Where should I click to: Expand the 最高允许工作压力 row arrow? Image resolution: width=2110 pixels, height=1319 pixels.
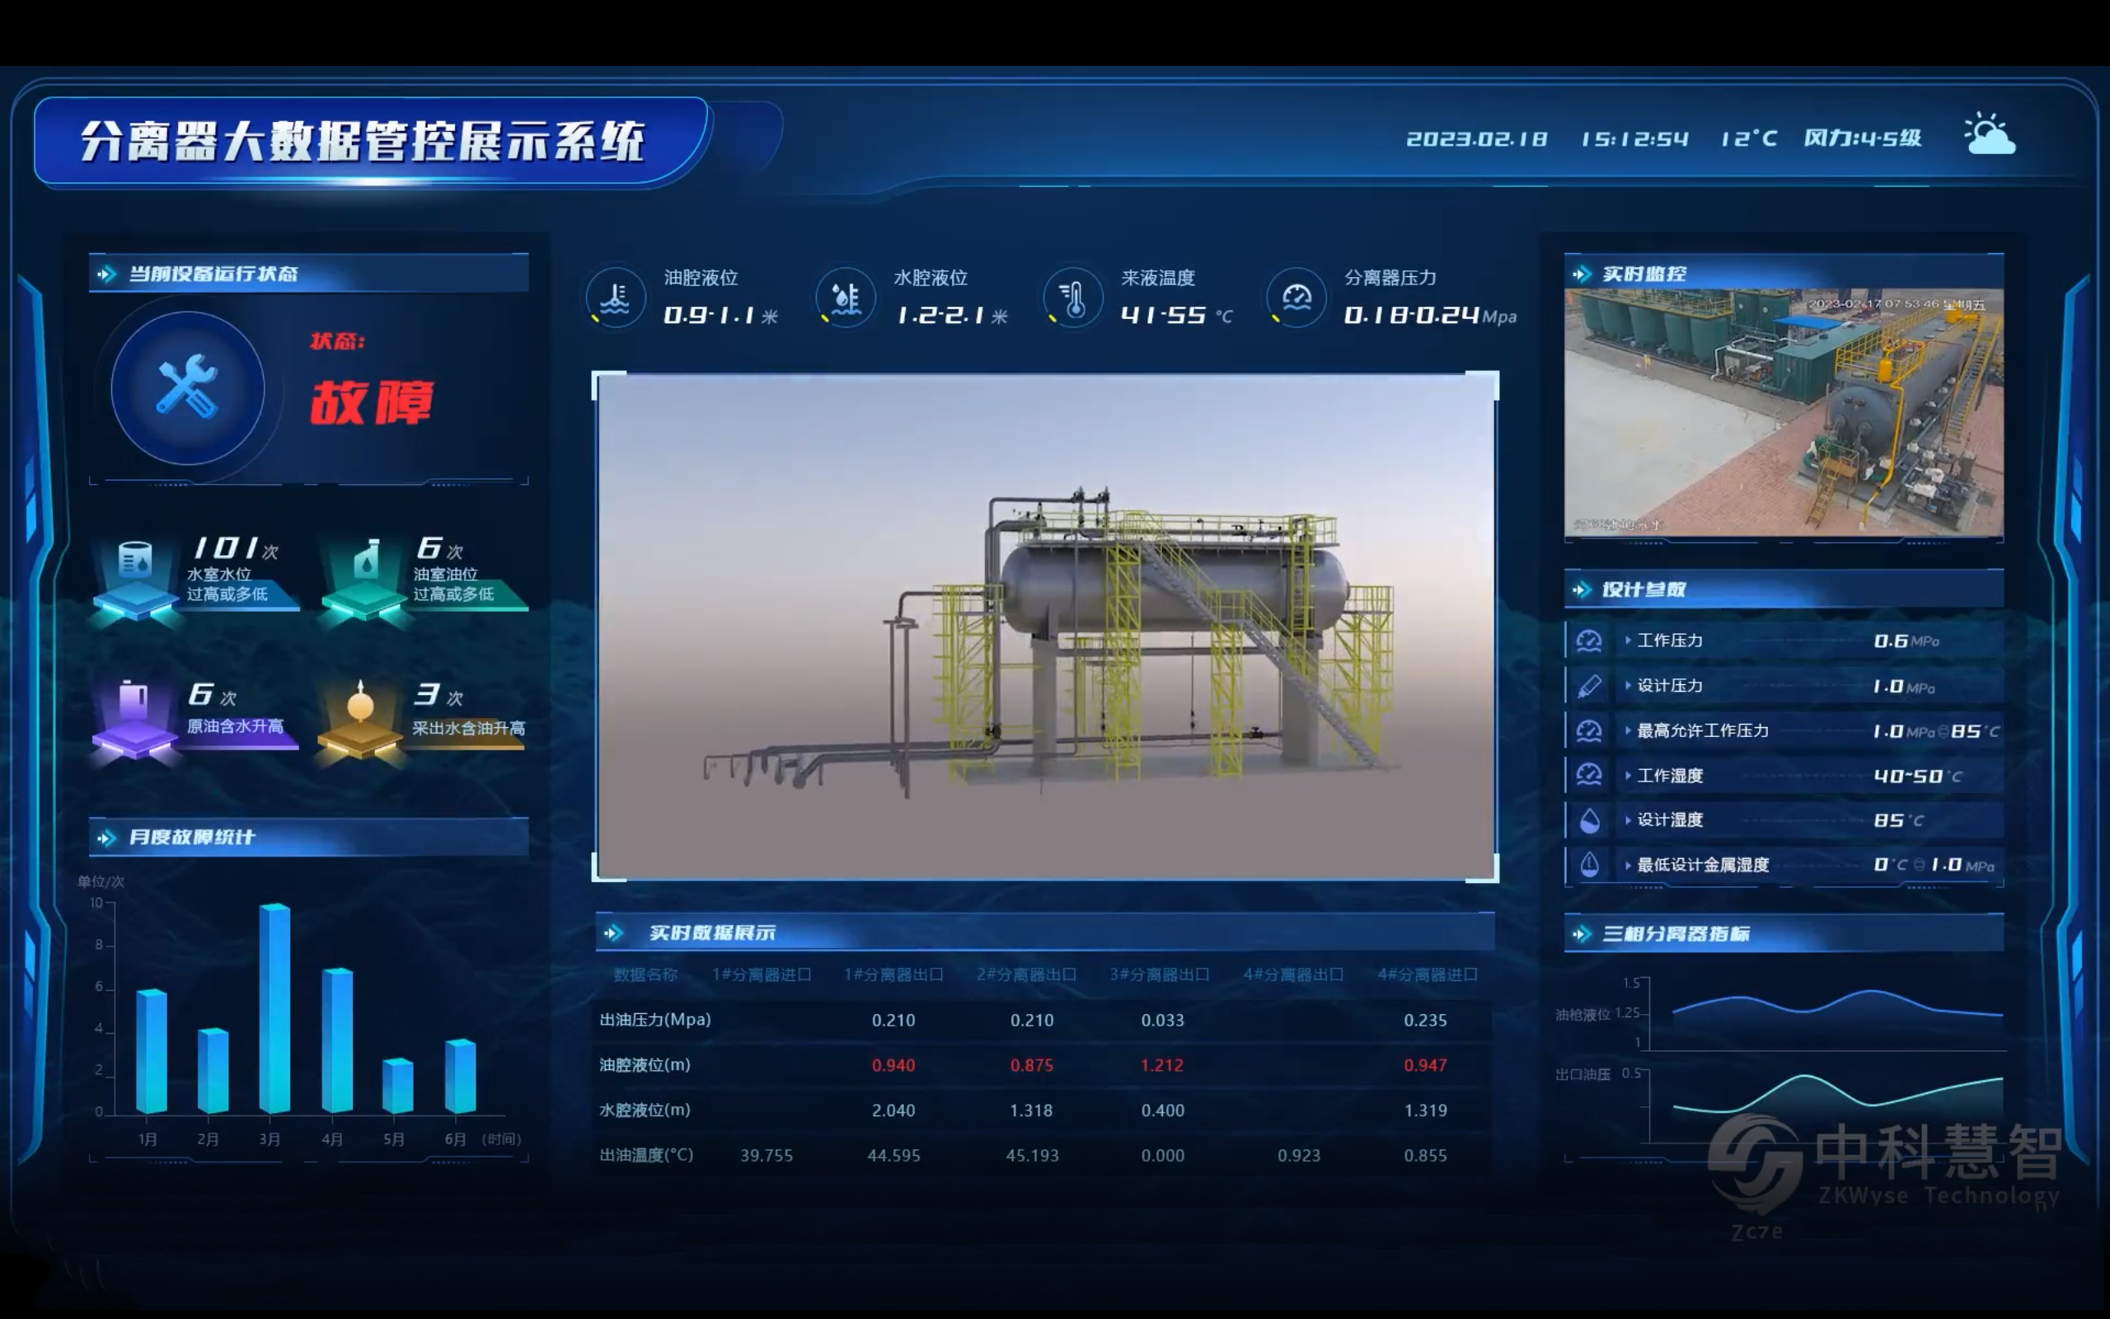(x=1628, y=731)
